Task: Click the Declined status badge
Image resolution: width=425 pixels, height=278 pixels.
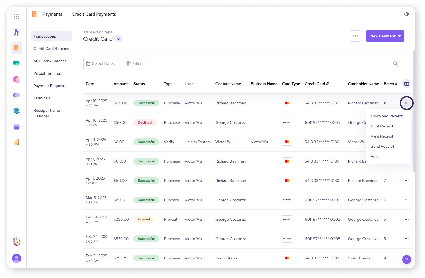Action: (145, 122)
